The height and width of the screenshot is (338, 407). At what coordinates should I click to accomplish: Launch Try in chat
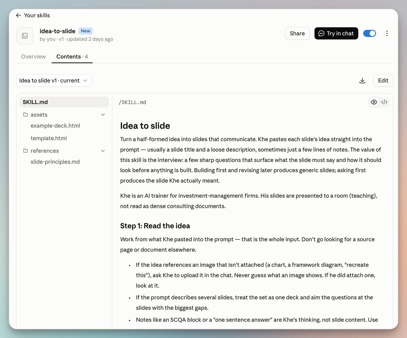(336, 33)
